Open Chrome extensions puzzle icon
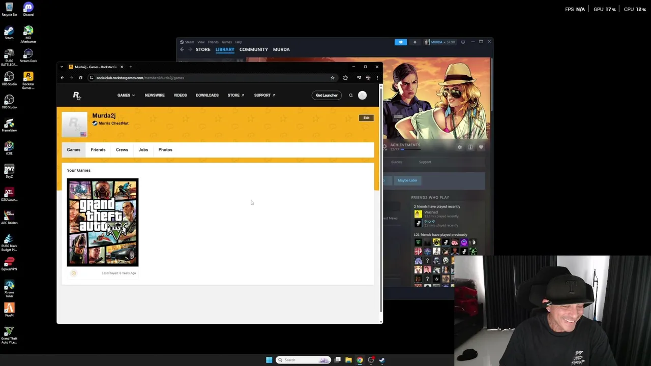Screen dimensions: 651x366 (345, 78)
